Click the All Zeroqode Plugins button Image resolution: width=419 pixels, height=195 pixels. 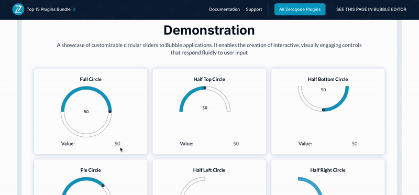click(x=300, y=9)
